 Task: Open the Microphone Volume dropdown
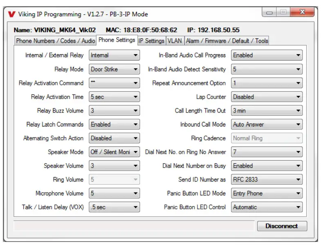[x=114, y=193]
